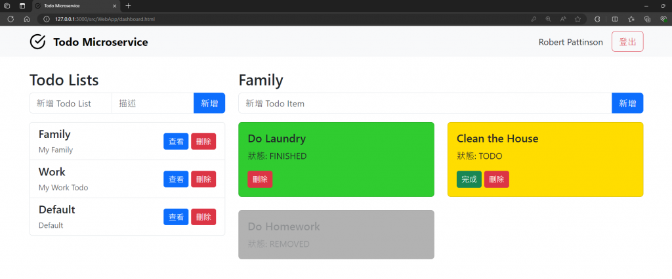Mark Clean the House as 完成
The image size is (672, 279).
(x=469, y=179)
